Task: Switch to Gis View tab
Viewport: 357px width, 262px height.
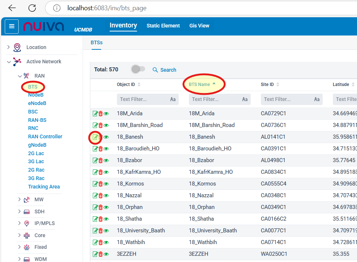Action: pos(199,26)
